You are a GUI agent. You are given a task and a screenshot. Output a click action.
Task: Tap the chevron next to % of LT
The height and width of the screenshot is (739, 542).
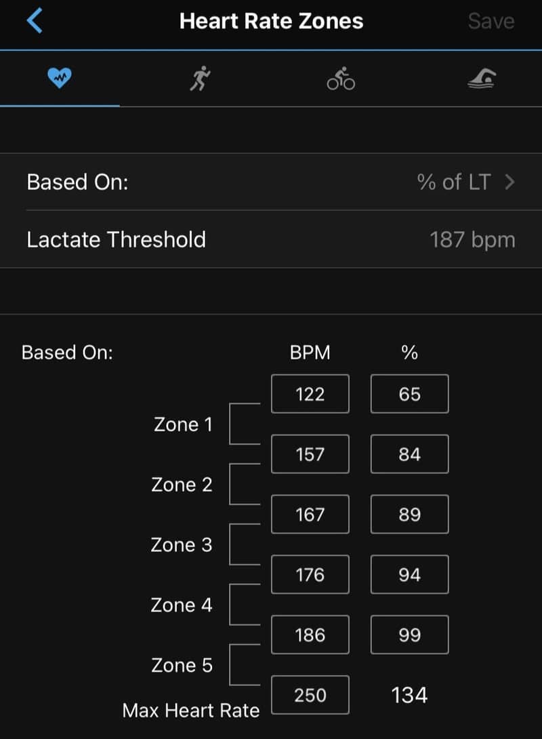coord(509,182)
